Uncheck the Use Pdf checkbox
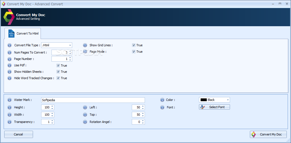Screen dimensions: 291x143 (x=58, y=66)
